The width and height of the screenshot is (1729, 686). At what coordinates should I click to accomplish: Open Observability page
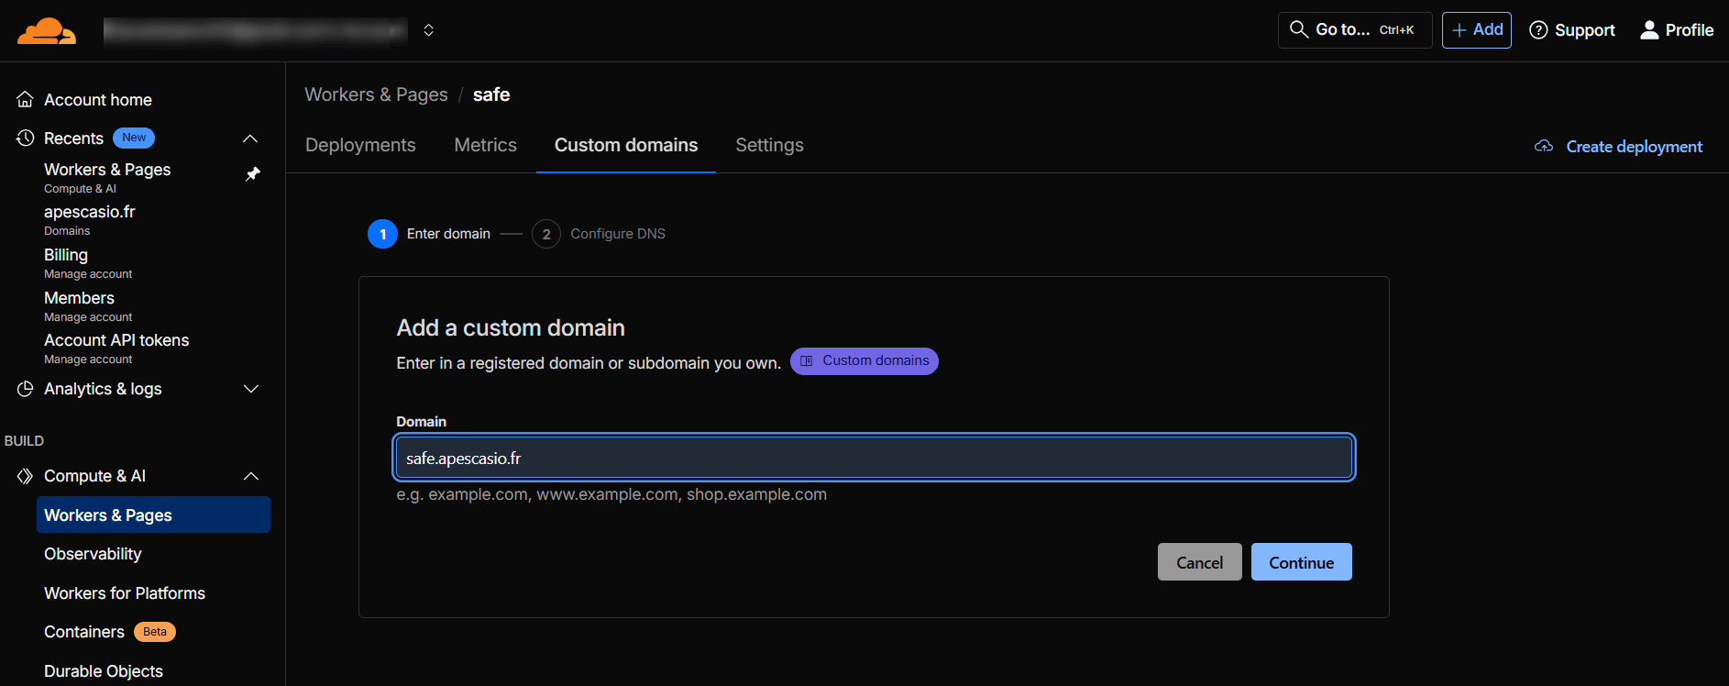(93, 554)
